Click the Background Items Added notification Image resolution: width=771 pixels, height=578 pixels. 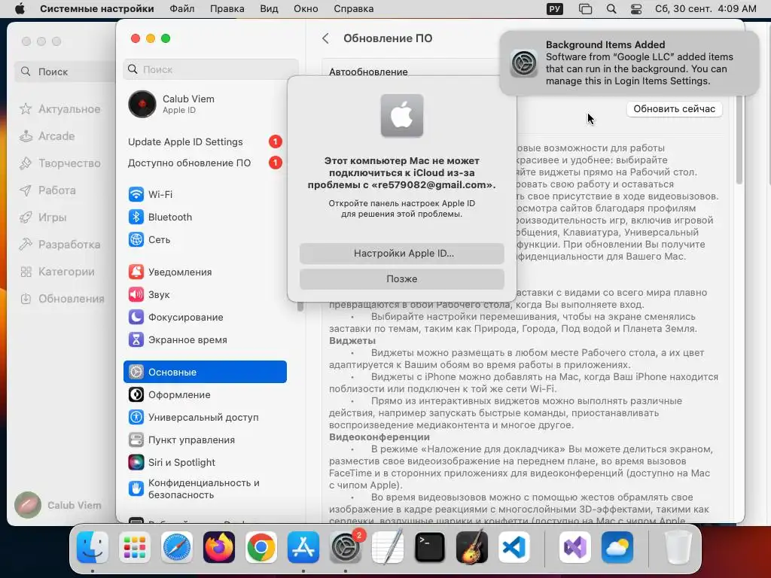(629, 63)
